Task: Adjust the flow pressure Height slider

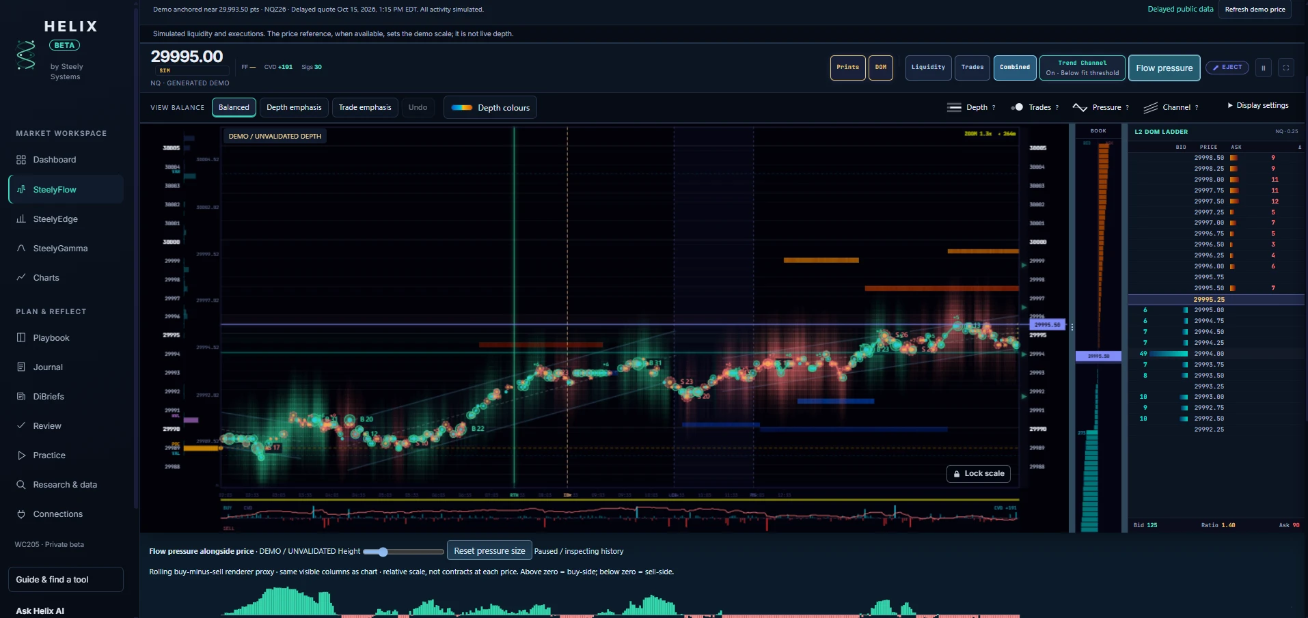Action: [403, 552]
